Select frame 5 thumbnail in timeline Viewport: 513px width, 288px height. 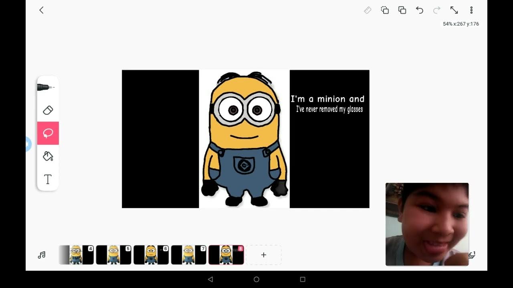tap(113, 255)
